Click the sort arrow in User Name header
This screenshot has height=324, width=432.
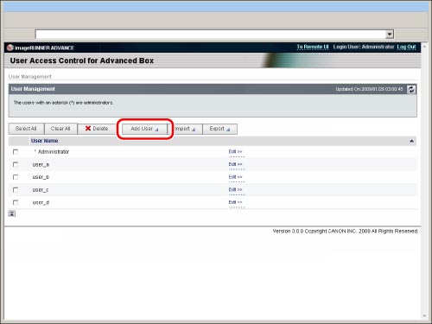coord(411,141)
